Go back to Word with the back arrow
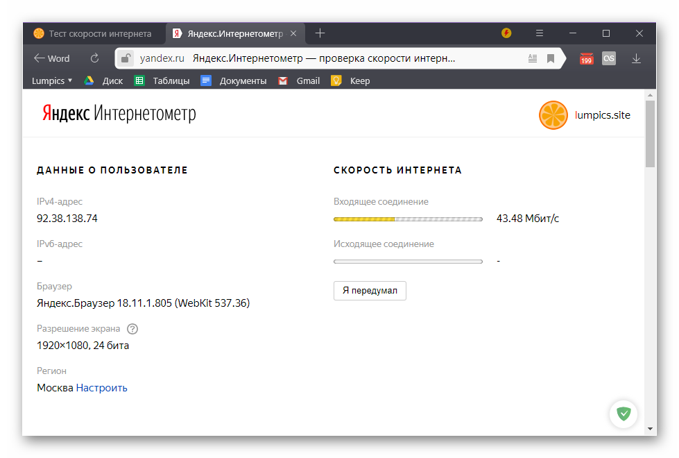 click(51, 58)
